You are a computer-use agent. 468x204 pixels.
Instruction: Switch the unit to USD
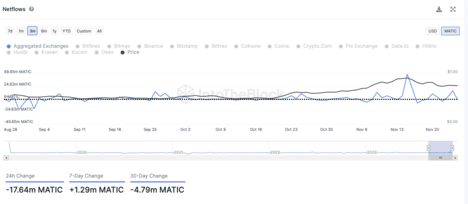432,31
